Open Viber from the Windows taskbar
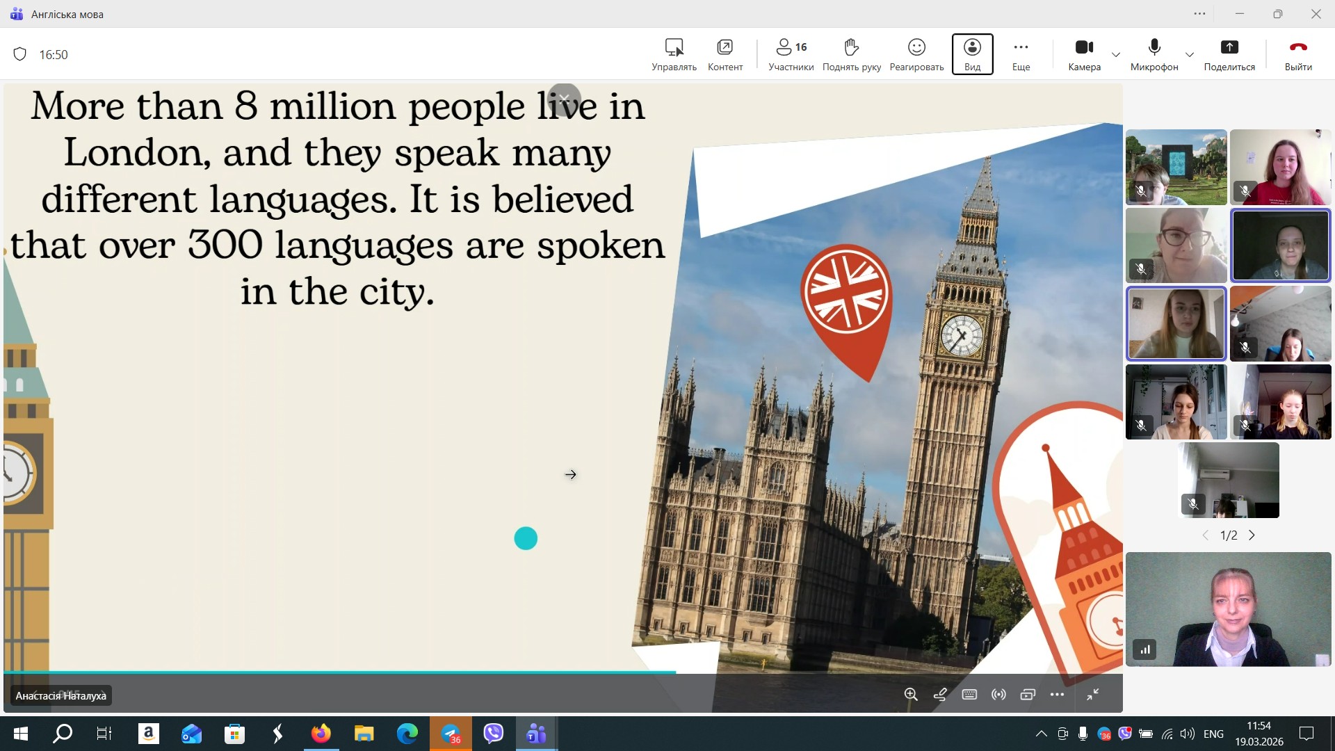Screen dimensions: 1335x751 click(493, 733)
